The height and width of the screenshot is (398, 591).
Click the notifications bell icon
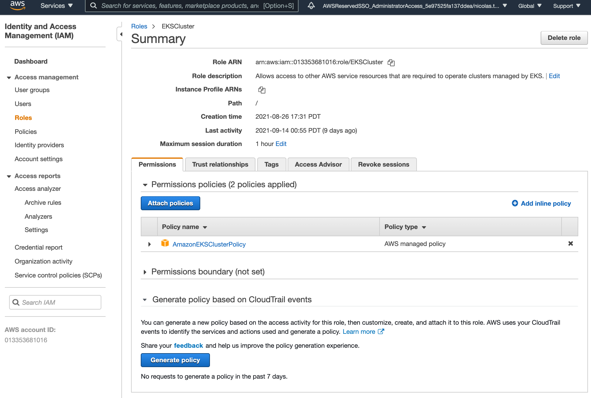[311, 6]
